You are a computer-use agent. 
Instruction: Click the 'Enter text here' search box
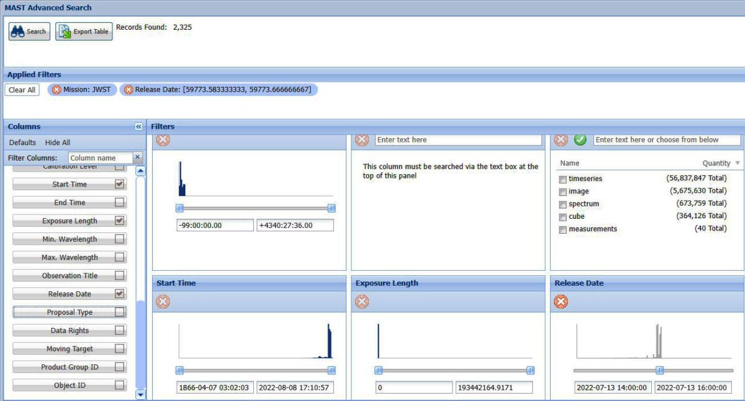[x=458, y=140]
